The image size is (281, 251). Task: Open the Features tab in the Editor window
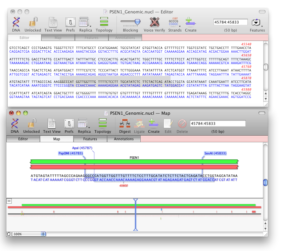pos(91,38)
